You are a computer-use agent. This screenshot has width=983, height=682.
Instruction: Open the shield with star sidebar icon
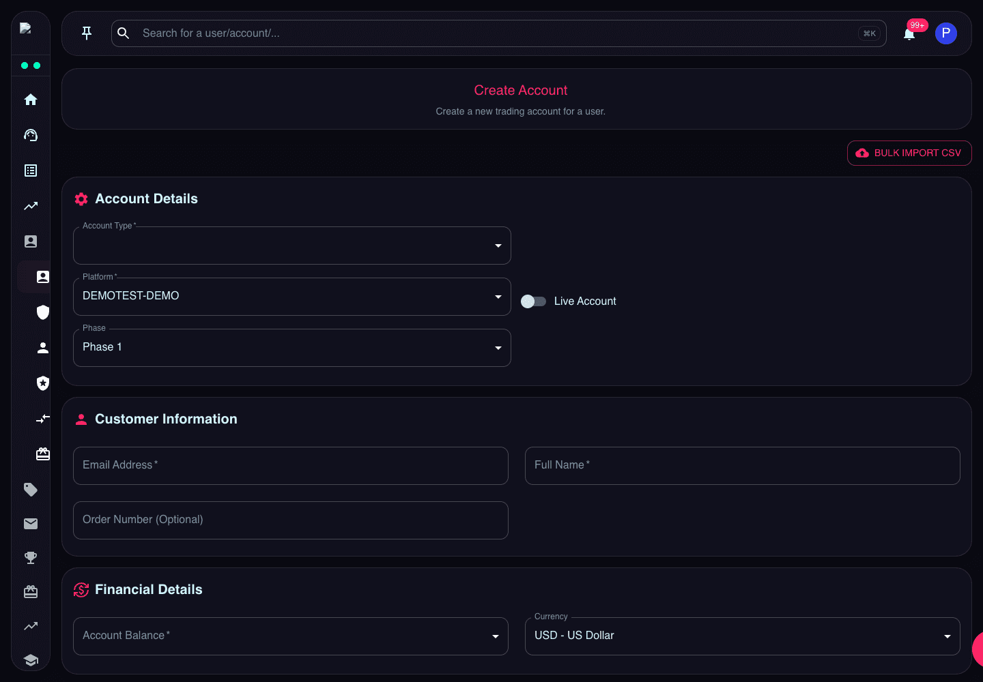tap(43, 383)
